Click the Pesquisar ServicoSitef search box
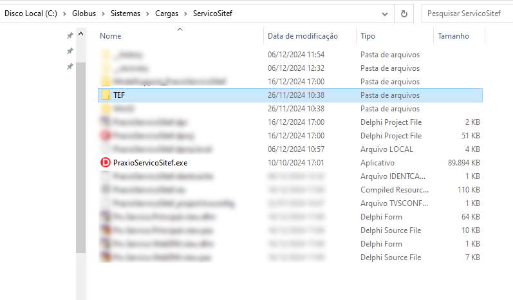The height and width of the screenshot is (300, 513). (x=467, y=14)
